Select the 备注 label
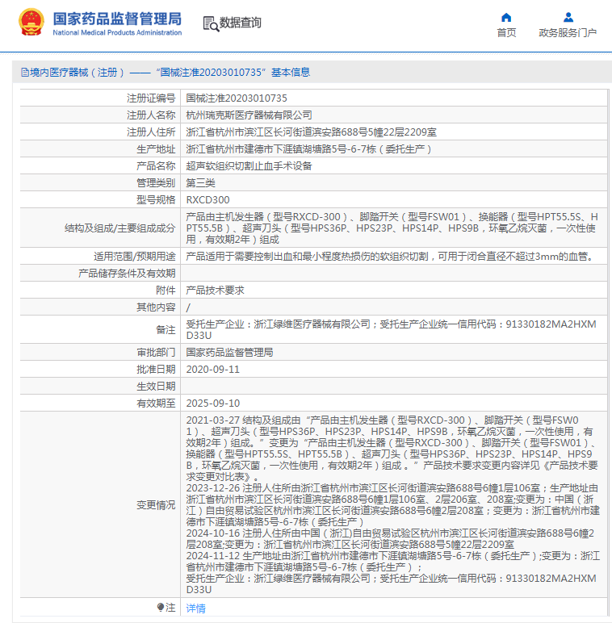 [x=166, y=330]
